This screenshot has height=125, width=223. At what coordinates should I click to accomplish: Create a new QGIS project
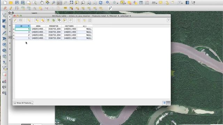coord(5,2)
